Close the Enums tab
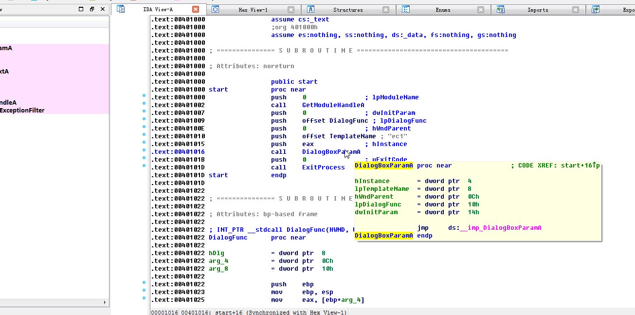This screenshot has height=315, width=635. pos(480,10)
